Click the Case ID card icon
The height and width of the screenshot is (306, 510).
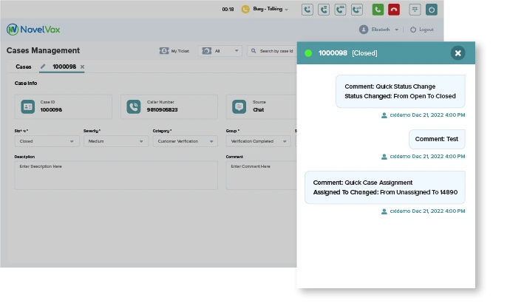(x=27, y=106)
